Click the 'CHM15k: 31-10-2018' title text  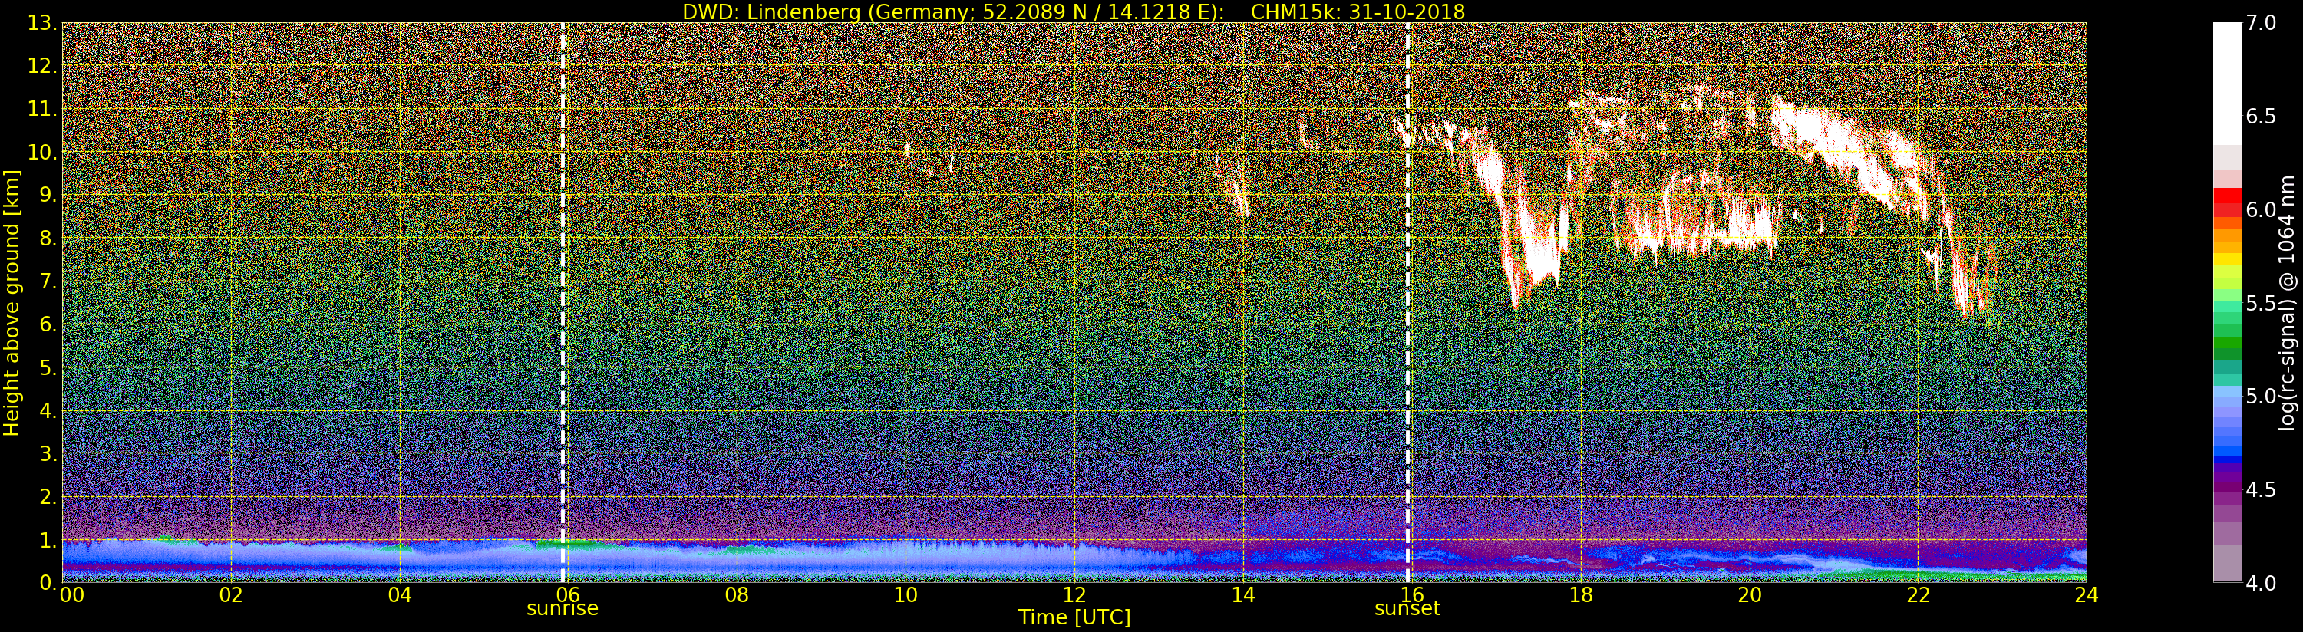tap(1358, 12)
